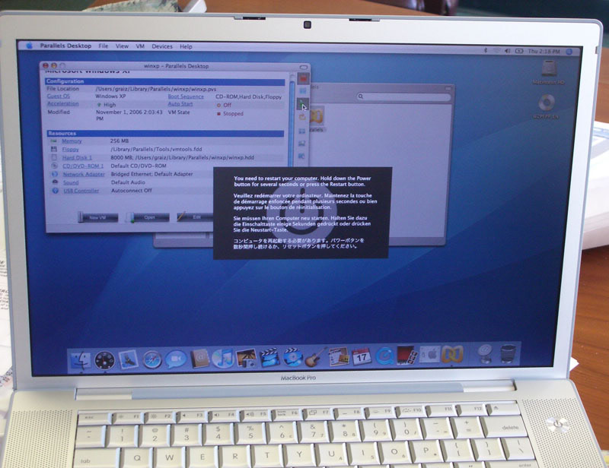Click the Boot Sequence link

point(186,96)
